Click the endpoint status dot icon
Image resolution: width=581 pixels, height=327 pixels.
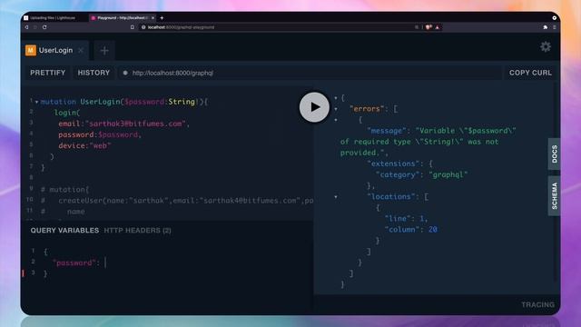coord(125,73)
